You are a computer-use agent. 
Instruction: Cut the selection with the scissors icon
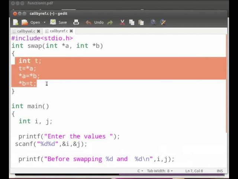point(122,22)
